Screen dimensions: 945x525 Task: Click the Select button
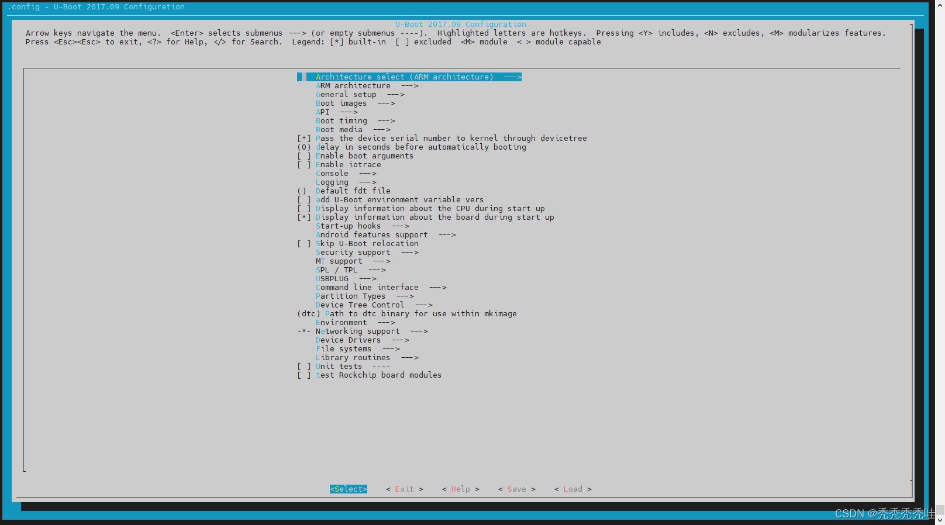pos(349,489)
